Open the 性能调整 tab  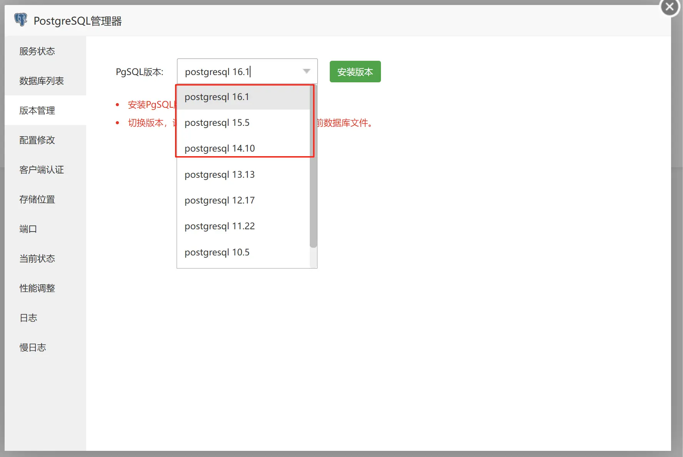point(45,288)
